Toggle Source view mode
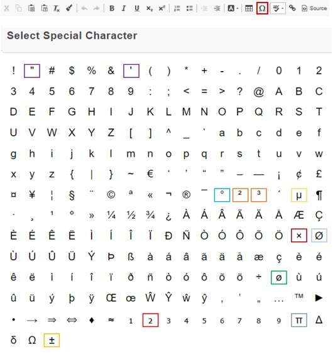This screenshot has width=333, height=354. click(x=314, y=8)
